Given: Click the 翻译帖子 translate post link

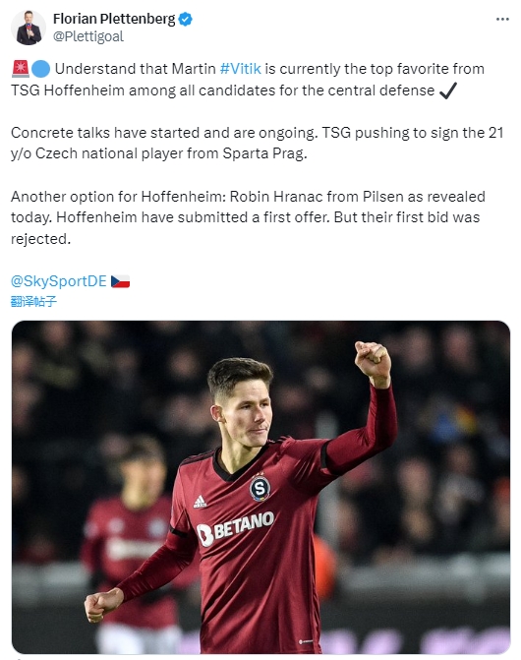Looking at the screenshot, I should (33, 301).
